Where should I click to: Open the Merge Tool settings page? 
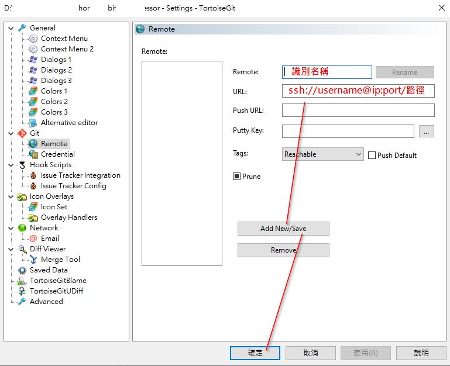tap(60, 260)
